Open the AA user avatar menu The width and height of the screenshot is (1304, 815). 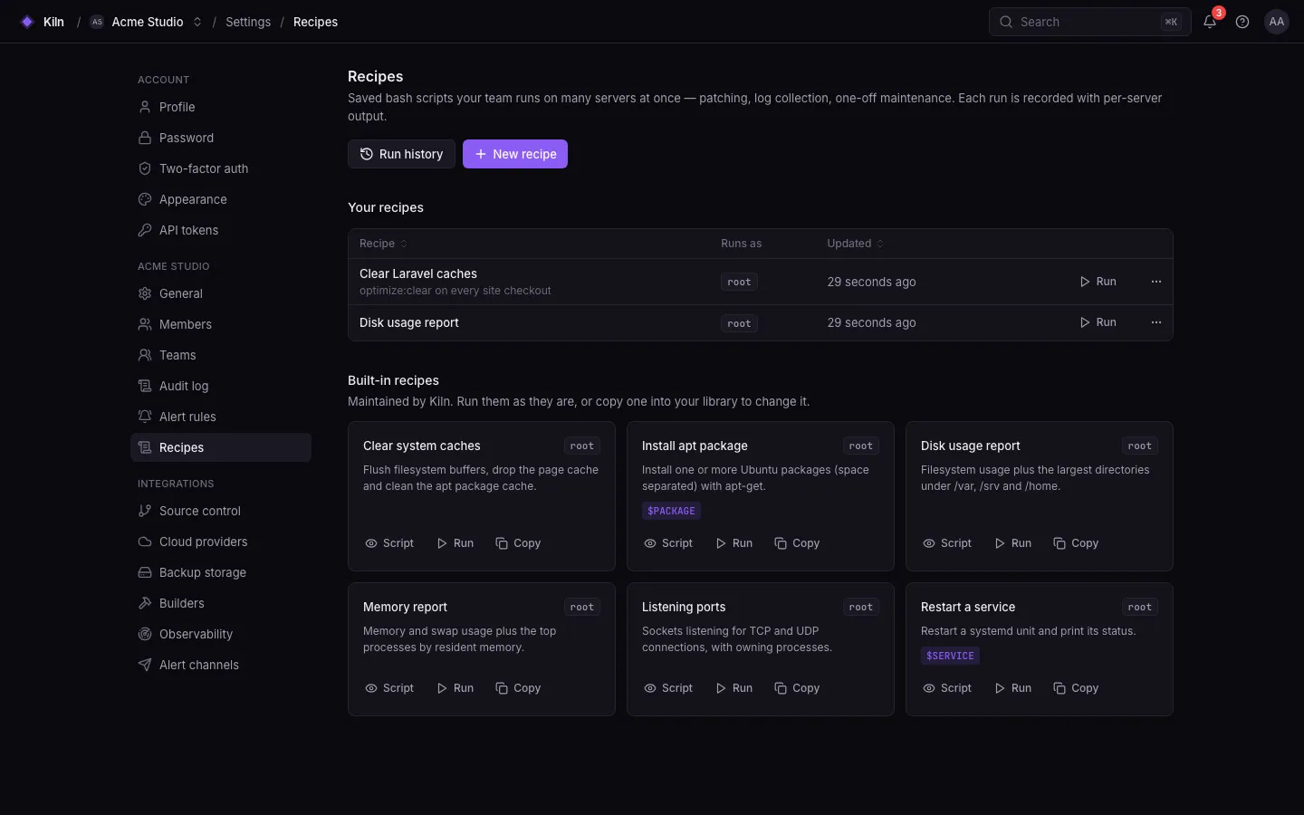tap(1277, 22)
